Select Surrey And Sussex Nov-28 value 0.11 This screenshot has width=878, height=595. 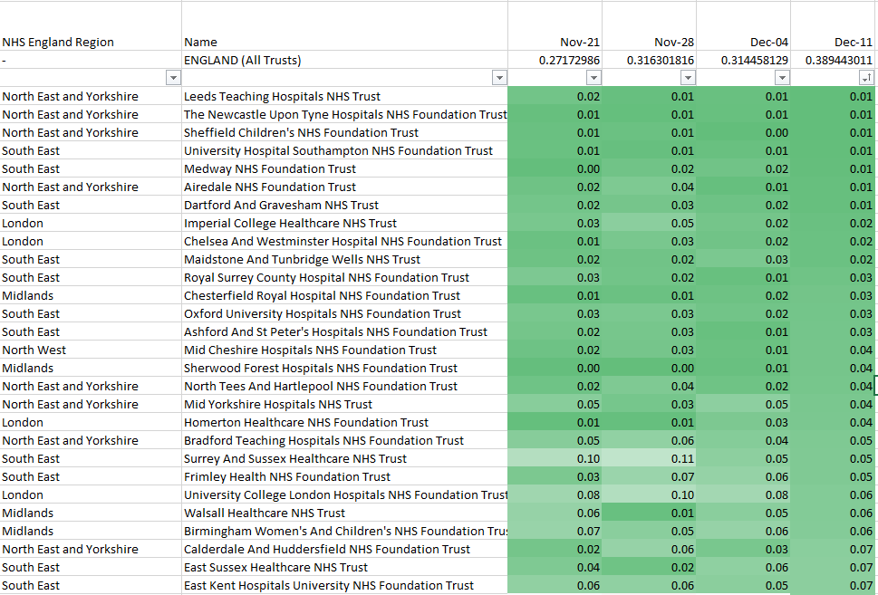click(x=650, y=458)
